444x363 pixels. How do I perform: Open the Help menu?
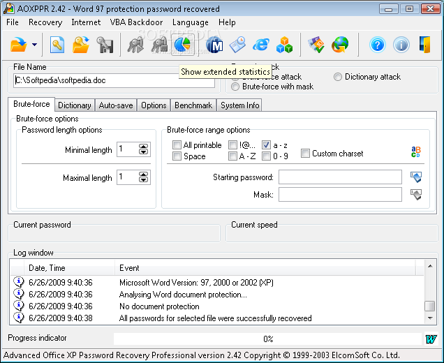227,22
